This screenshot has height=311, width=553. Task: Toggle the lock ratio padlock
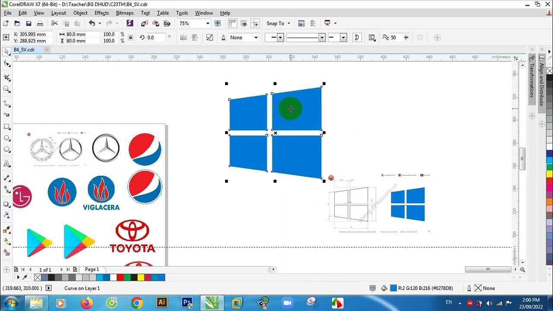(130, 38)
